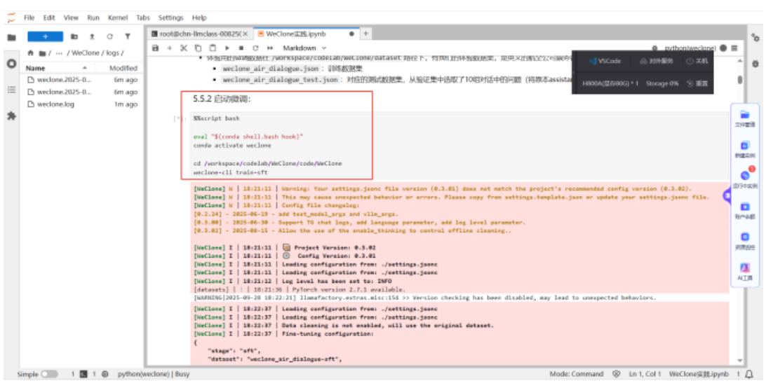Open the Markdown cell type dropdown
This screenshot has width=766, height=388.
pyautogui.click(x=304, y=48)
